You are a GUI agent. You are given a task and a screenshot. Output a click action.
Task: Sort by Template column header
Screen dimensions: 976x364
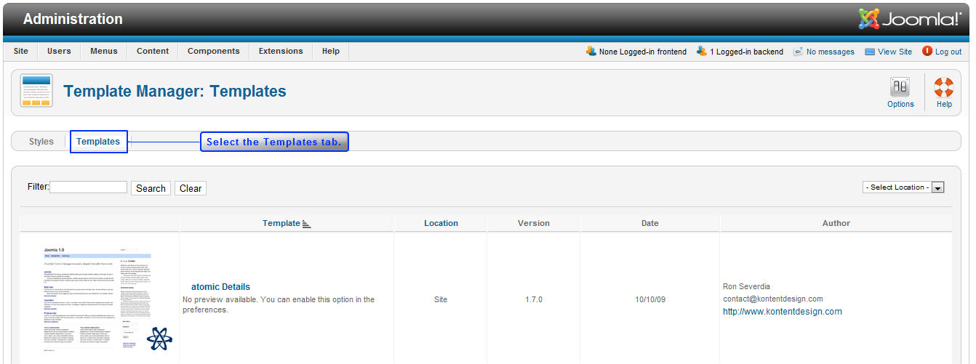(281, 223)
